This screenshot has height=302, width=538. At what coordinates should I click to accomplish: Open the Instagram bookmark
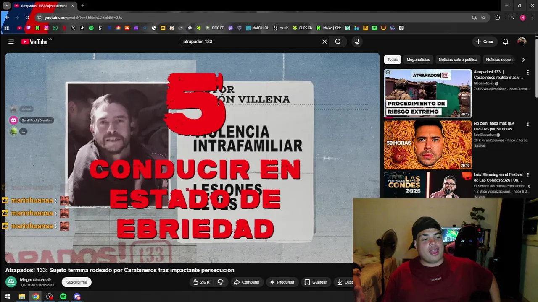(46, 28)
